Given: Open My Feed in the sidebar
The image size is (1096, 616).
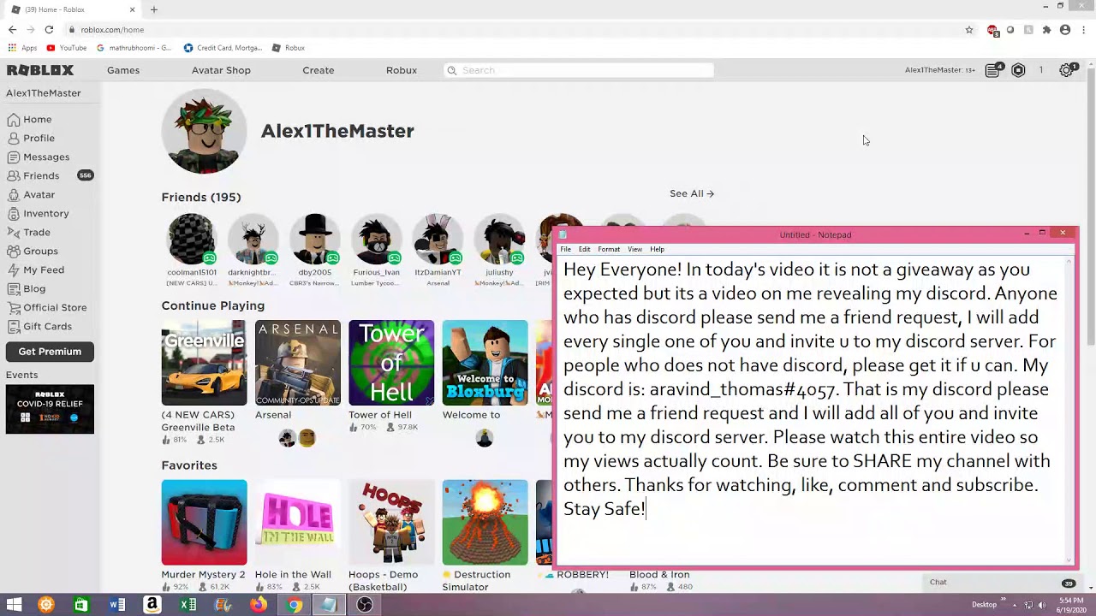Looking at the screenshot, I should (x=35, y=269).
